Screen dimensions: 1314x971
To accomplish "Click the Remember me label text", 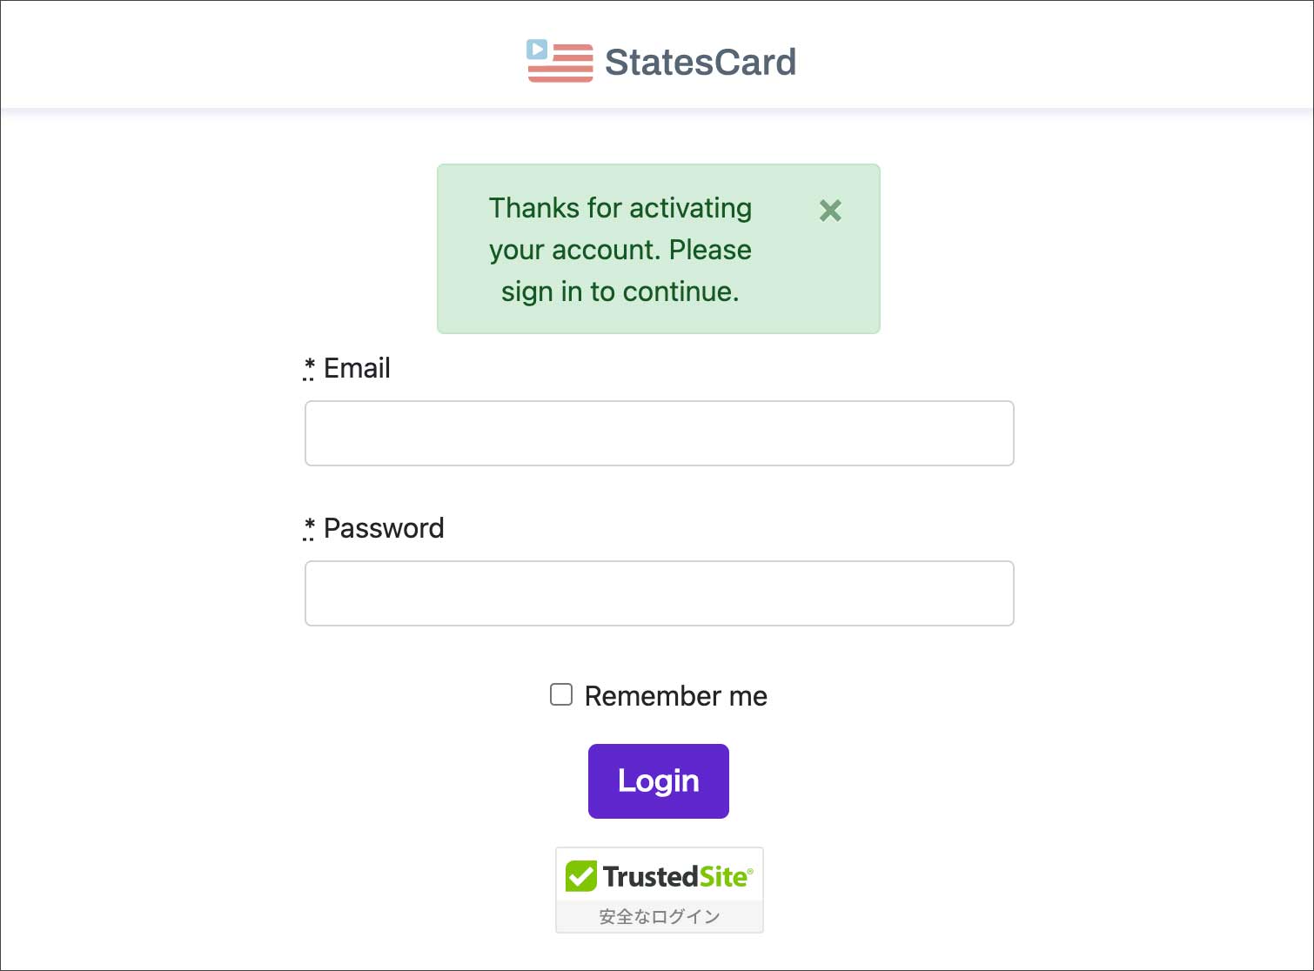I will pyautogui.click(x=675, y=696).
